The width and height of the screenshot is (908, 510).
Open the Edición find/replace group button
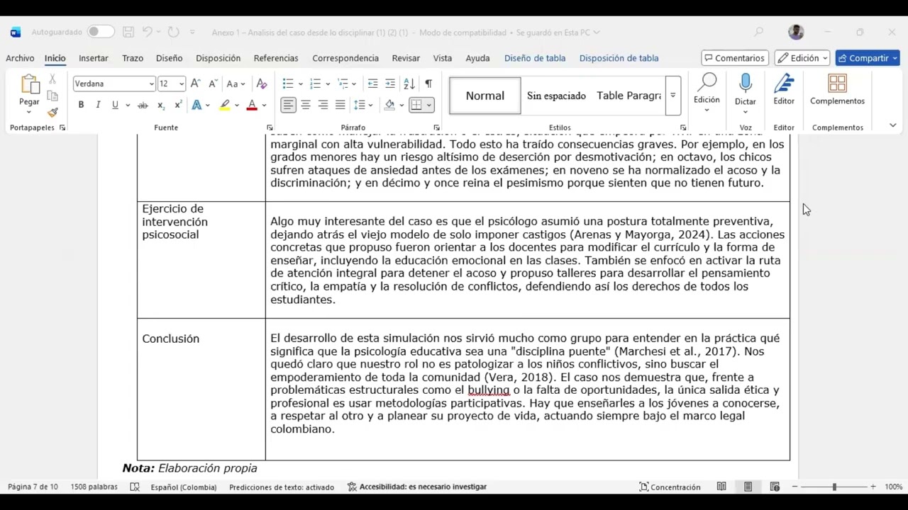pos(707,92)
